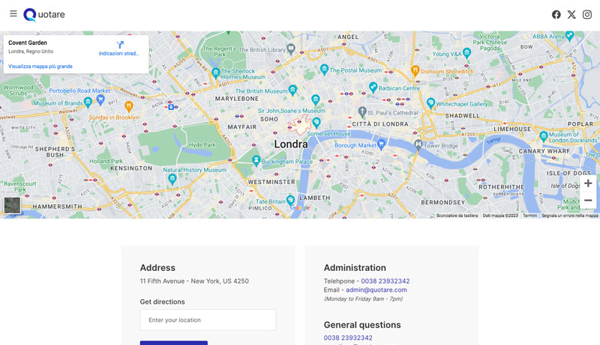This screenshot has height=345, width=600.
Task: Click the Barbican Centre map pin
Action: (x=373, y=88)
